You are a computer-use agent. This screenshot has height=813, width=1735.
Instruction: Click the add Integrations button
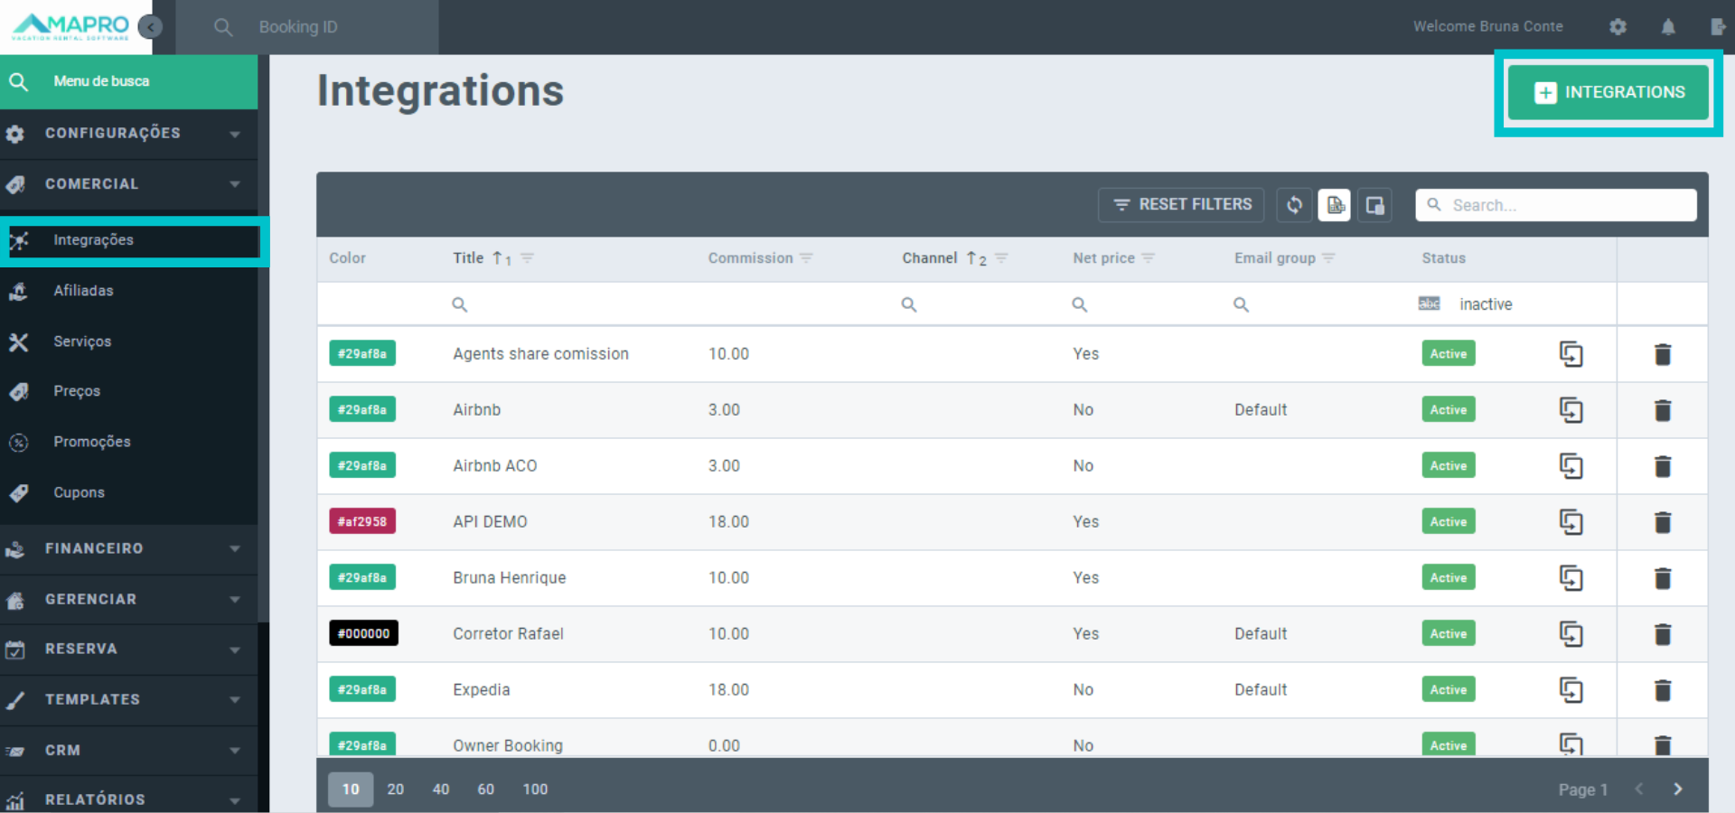[x=1608, y=92]
